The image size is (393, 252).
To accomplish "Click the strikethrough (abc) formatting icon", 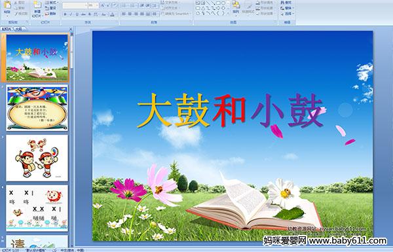I will pyautogui.click(x=83, y=14).
